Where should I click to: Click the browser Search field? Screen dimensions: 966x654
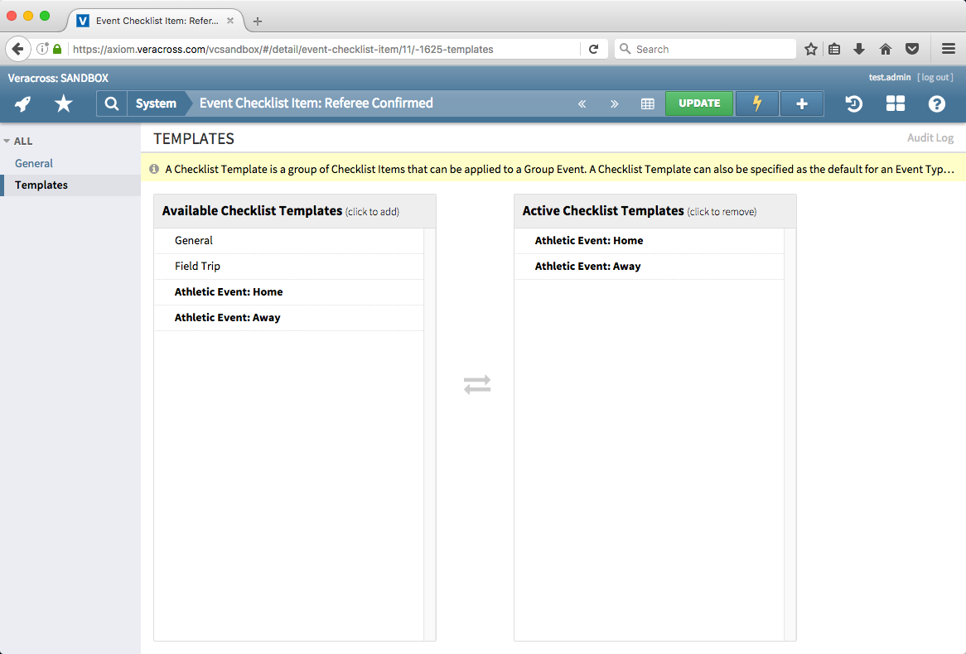coord(705,49)
